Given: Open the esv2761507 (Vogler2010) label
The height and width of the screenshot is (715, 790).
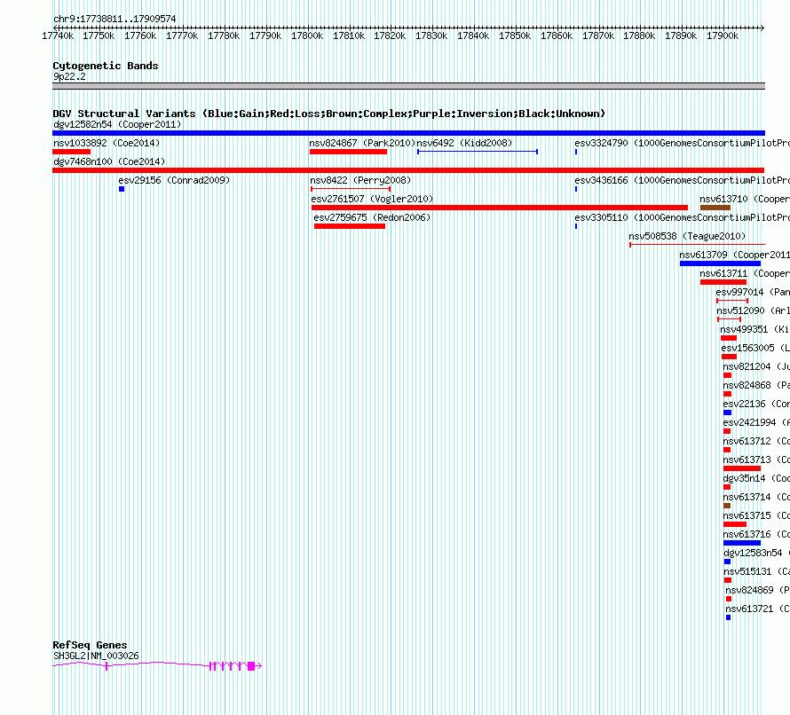Looking at the screenshot, I should (372, 199).
